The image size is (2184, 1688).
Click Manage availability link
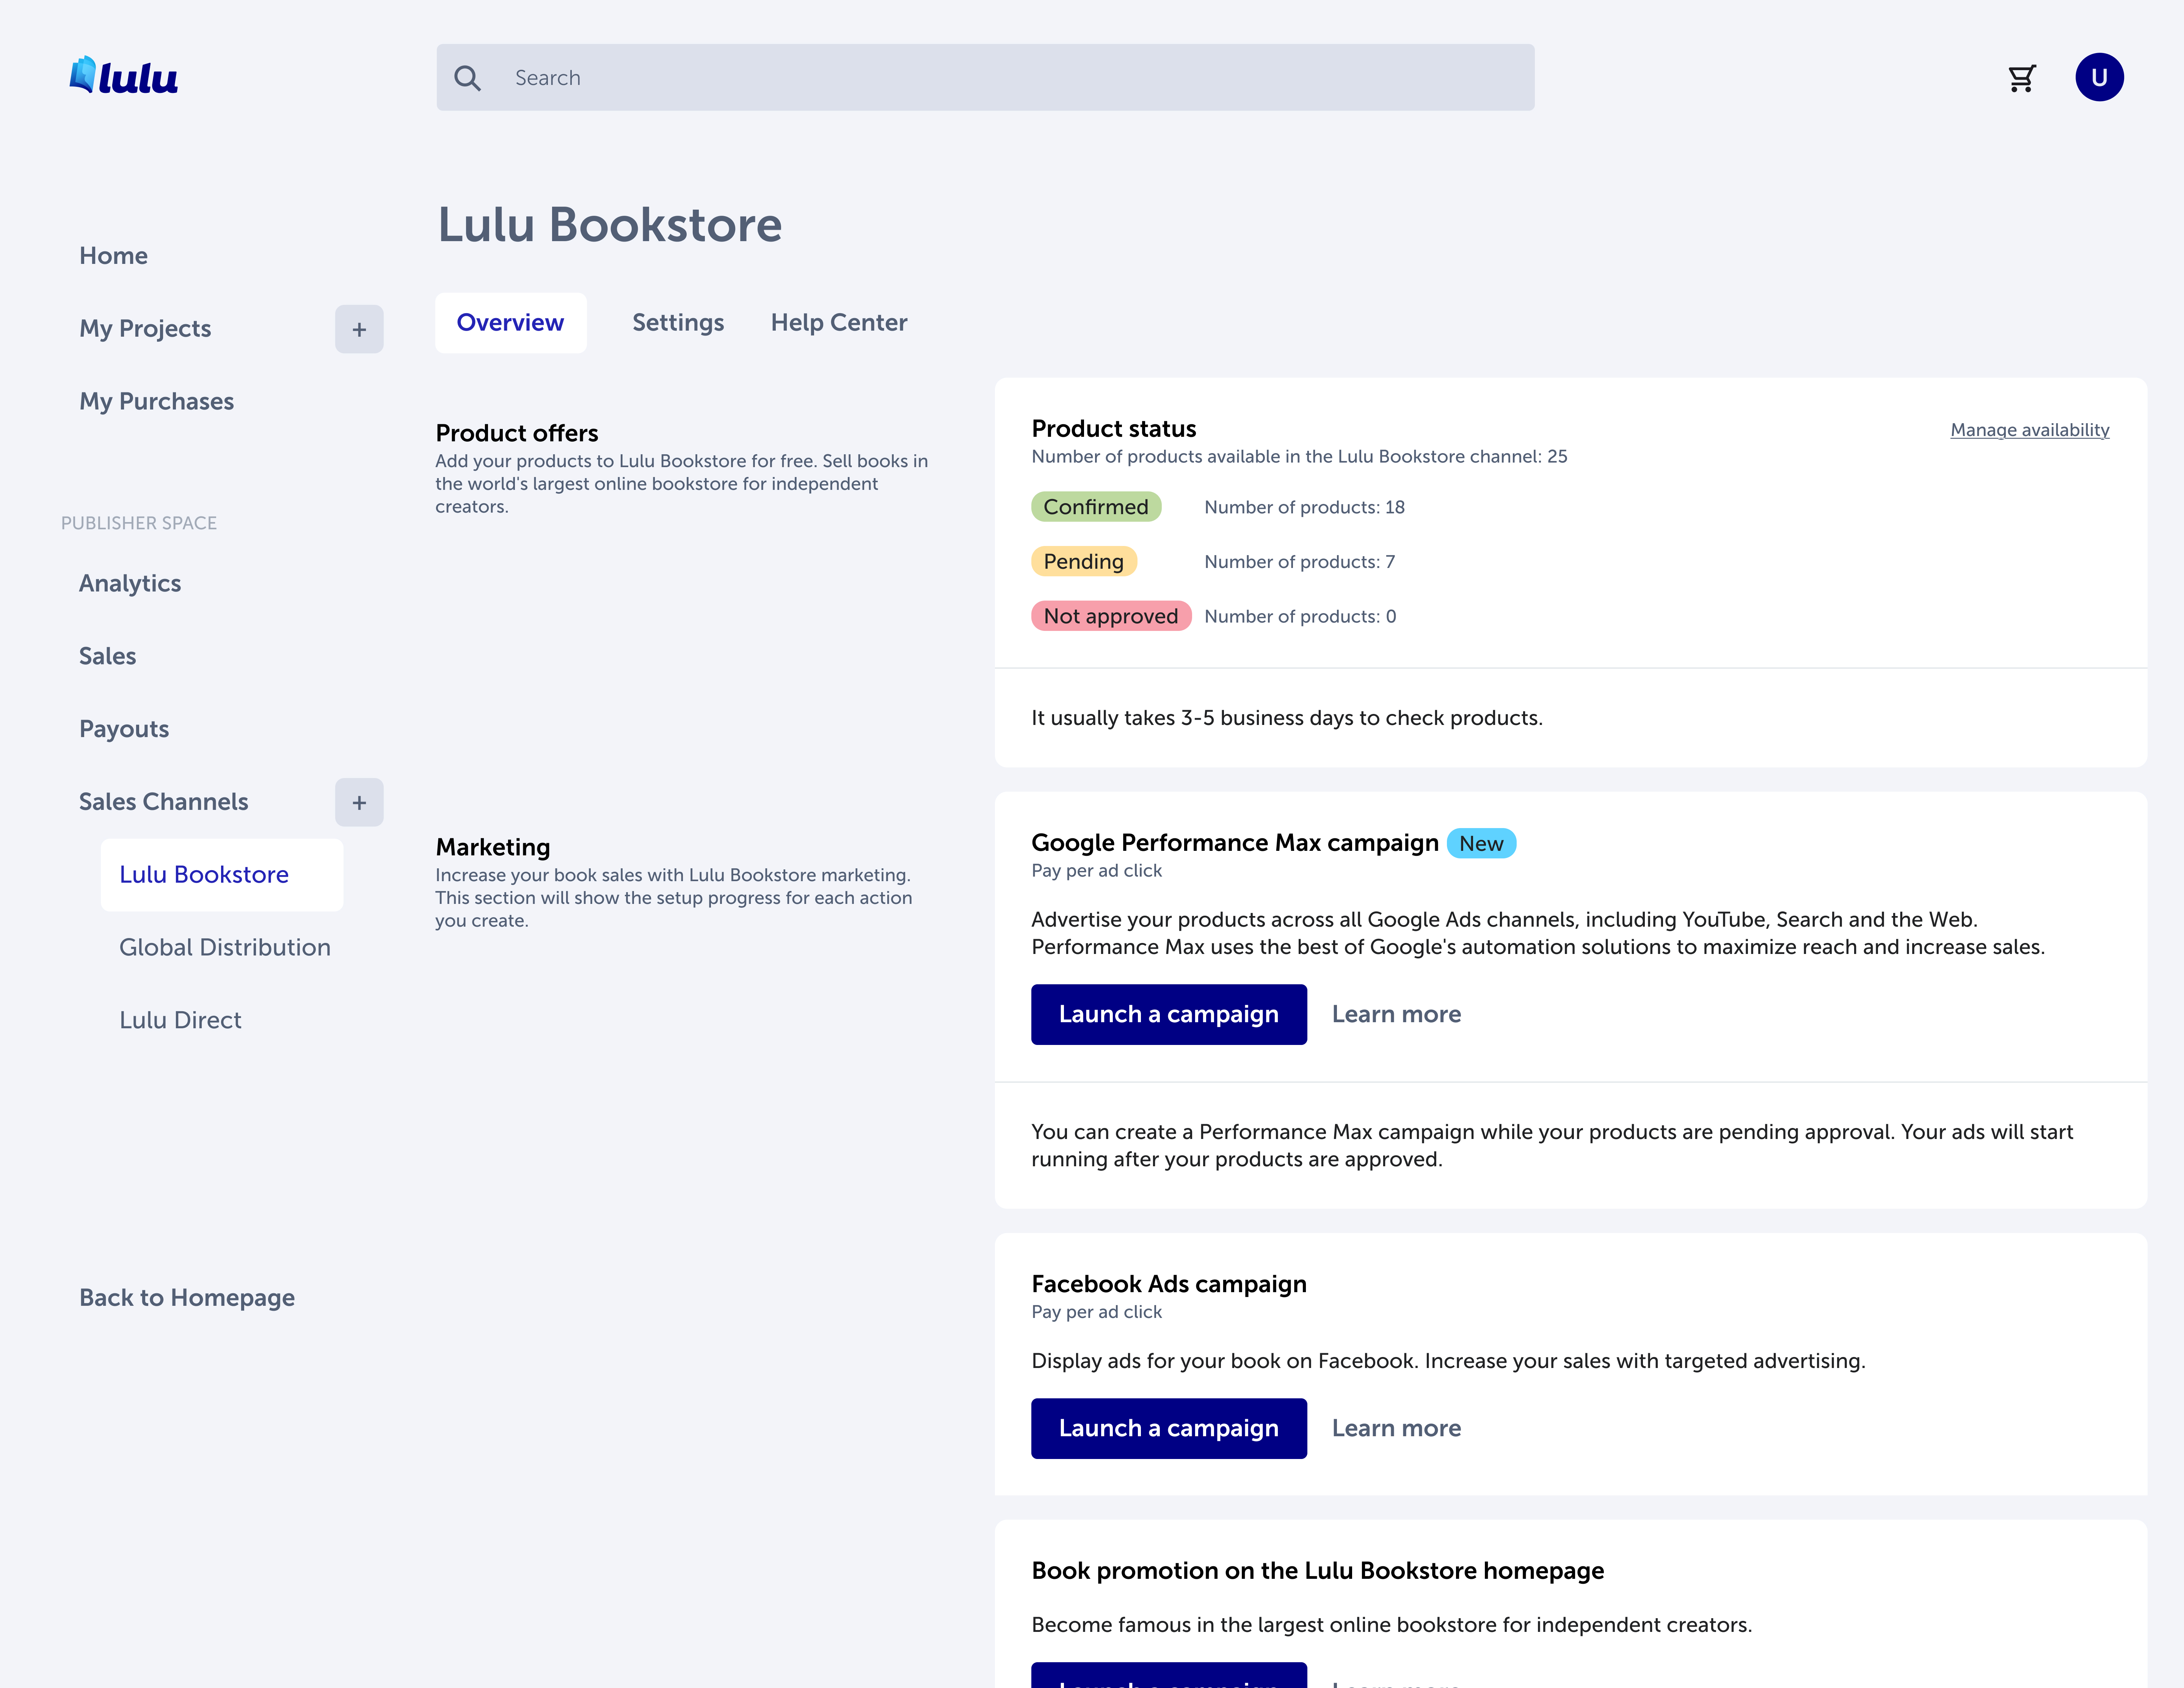[2029, 430]
